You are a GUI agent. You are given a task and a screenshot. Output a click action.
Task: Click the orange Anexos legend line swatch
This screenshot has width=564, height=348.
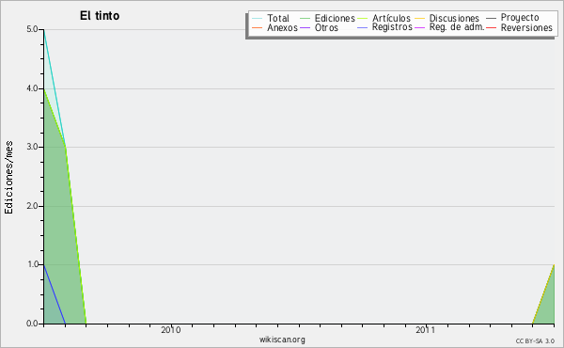[x=258, y=27]
